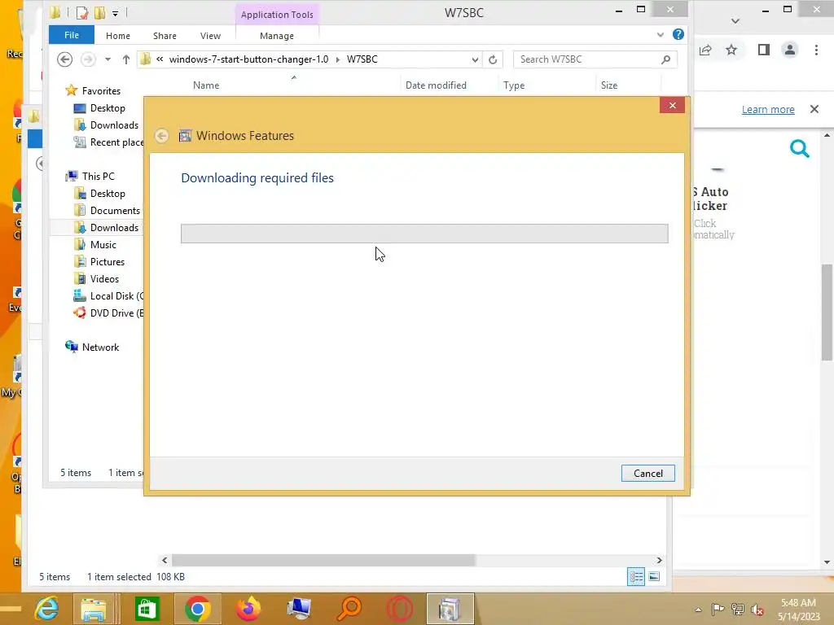Select Network in navigation pane
The width and height of the screenshot is (834, 625).
pos(100,347)
